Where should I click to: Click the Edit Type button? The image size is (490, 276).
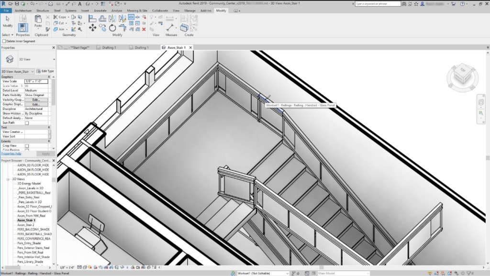pos(45,71)
